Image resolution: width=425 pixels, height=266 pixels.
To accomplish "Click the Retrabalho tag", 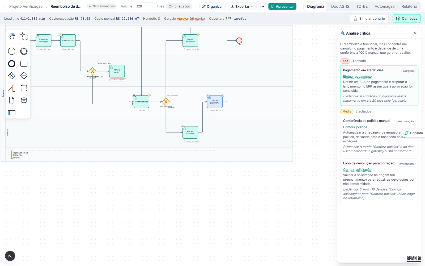I will [406, 164].
